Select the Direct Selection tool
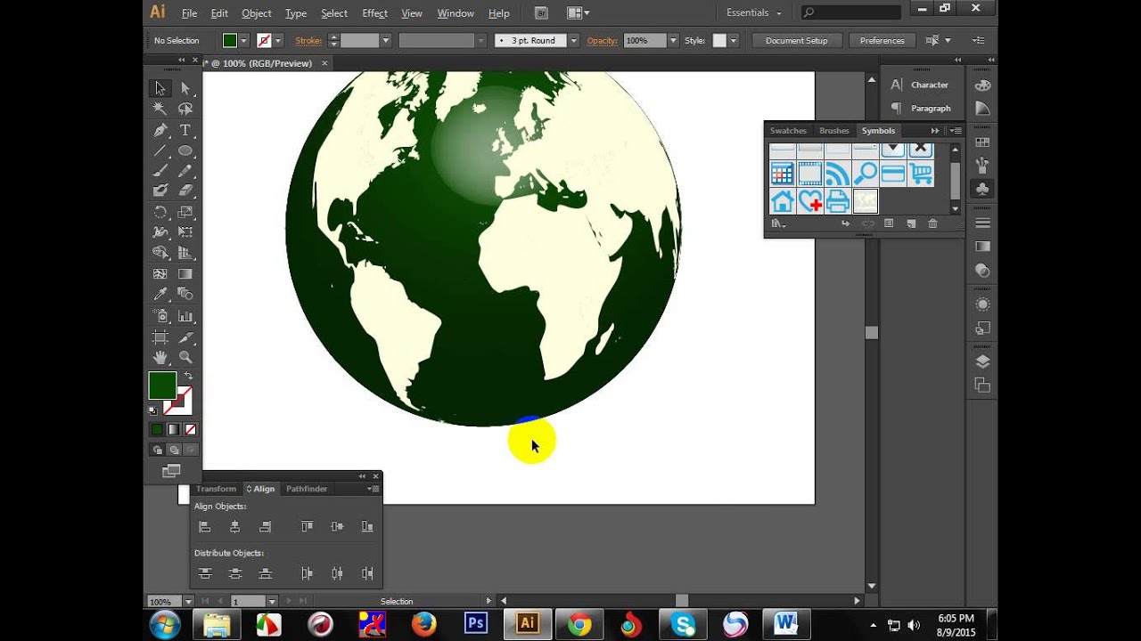Viewport: 1141px width, 641px height. [x=185, y=88]
